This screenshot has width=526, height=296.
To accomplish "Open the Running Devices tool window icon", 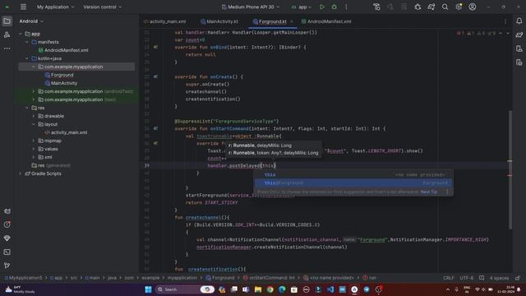I will [x=519, y=62].
